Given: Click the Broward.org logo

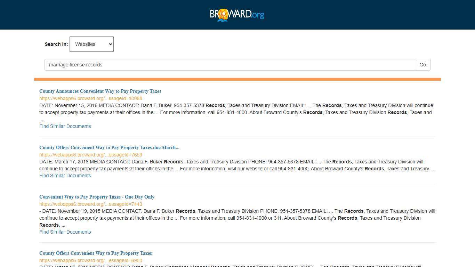Looking at the screenshot, I should tap(237, 15).
